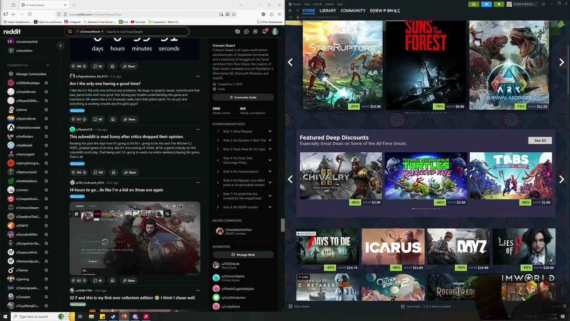Favorite r/Gundam with its star
Viewport: 570px width, 321px height.
coord(46,297)
